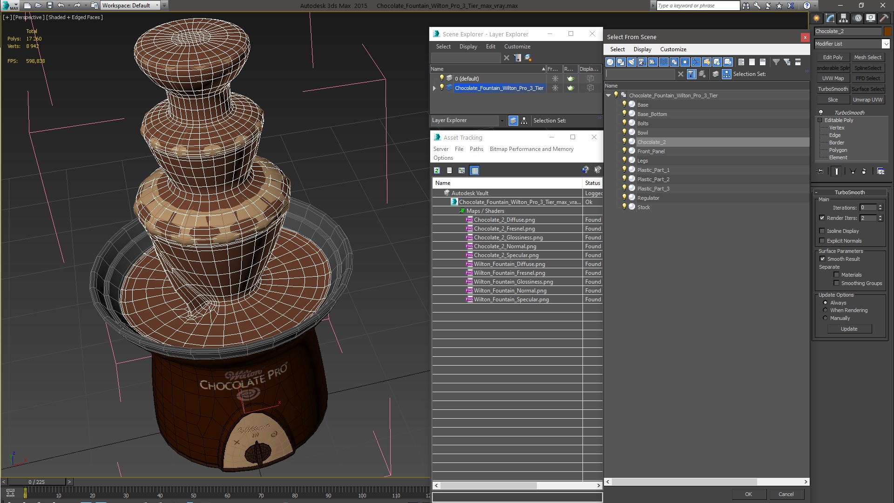Toggle Display Bone Objects filter icon
This screenshot has width=894, height=503.
point(696,62)
